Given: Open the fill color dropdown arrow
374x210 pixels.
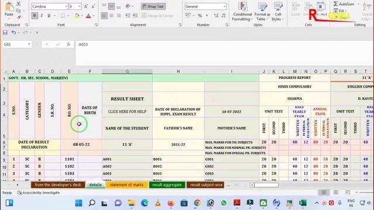Looking at the screenshot, I should click(x=82, y=16).
